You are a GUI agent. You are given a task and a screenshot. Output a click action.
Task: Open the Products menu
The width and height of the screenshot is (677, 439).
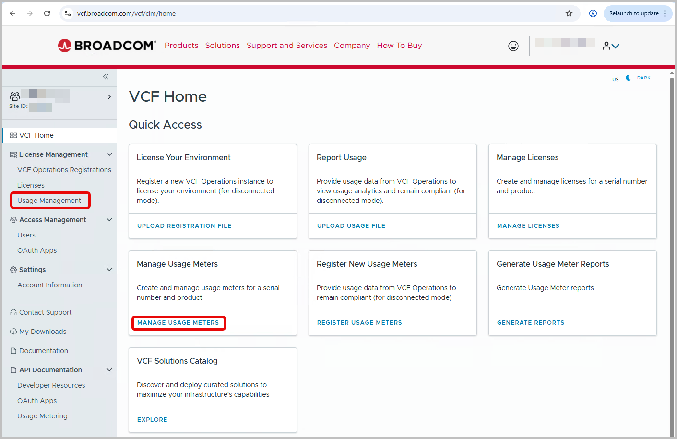point(181,46)
